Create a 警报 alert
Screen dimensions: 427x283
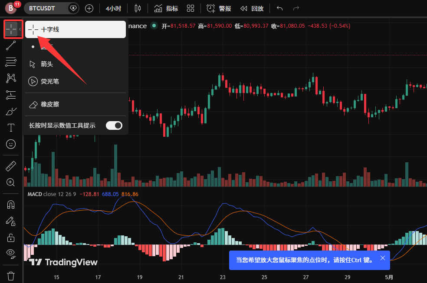click(219, 8)
